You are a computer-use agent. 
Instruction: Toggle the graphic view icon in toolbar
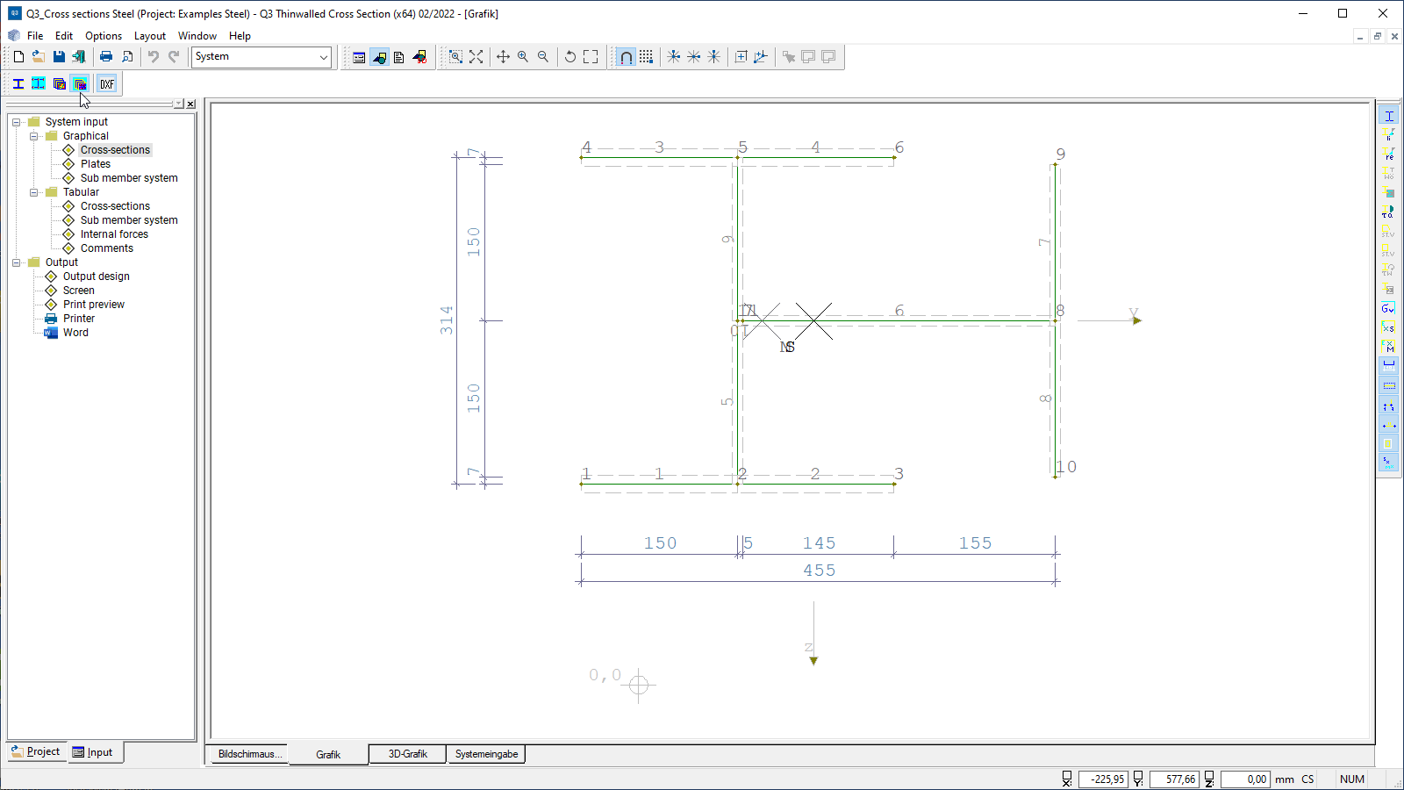coord(379,56)
